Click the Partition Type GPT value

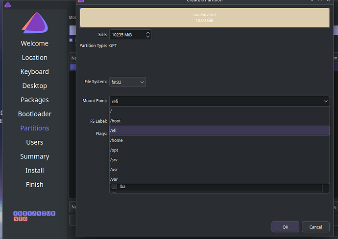[113, 45]
